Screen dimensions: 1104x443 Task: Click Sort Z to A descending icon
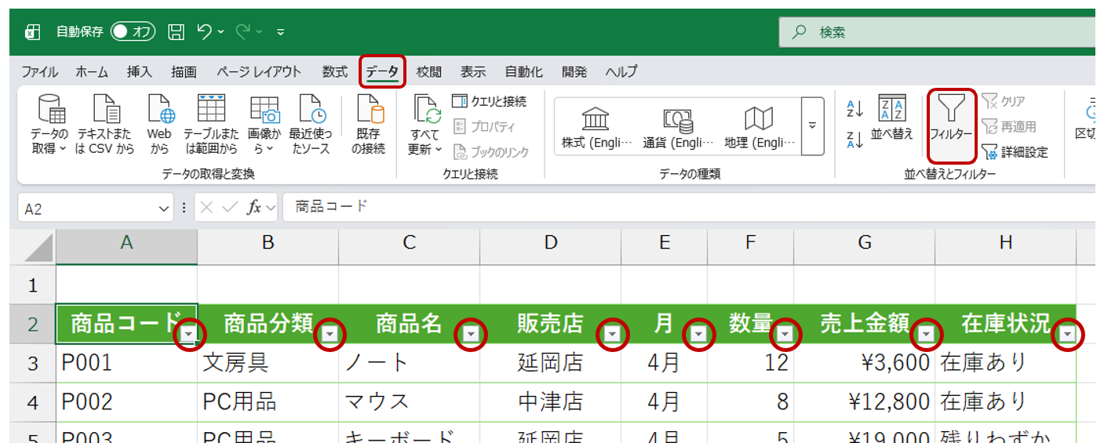[854, 140]
